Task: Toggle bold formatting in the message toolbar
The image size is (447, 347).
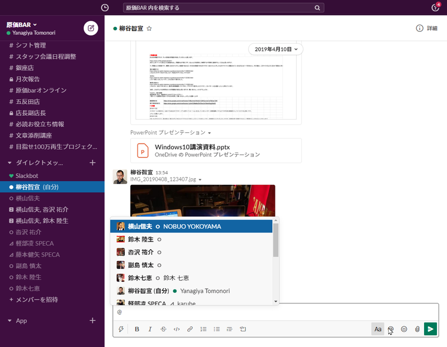Action: click(137, 329)
